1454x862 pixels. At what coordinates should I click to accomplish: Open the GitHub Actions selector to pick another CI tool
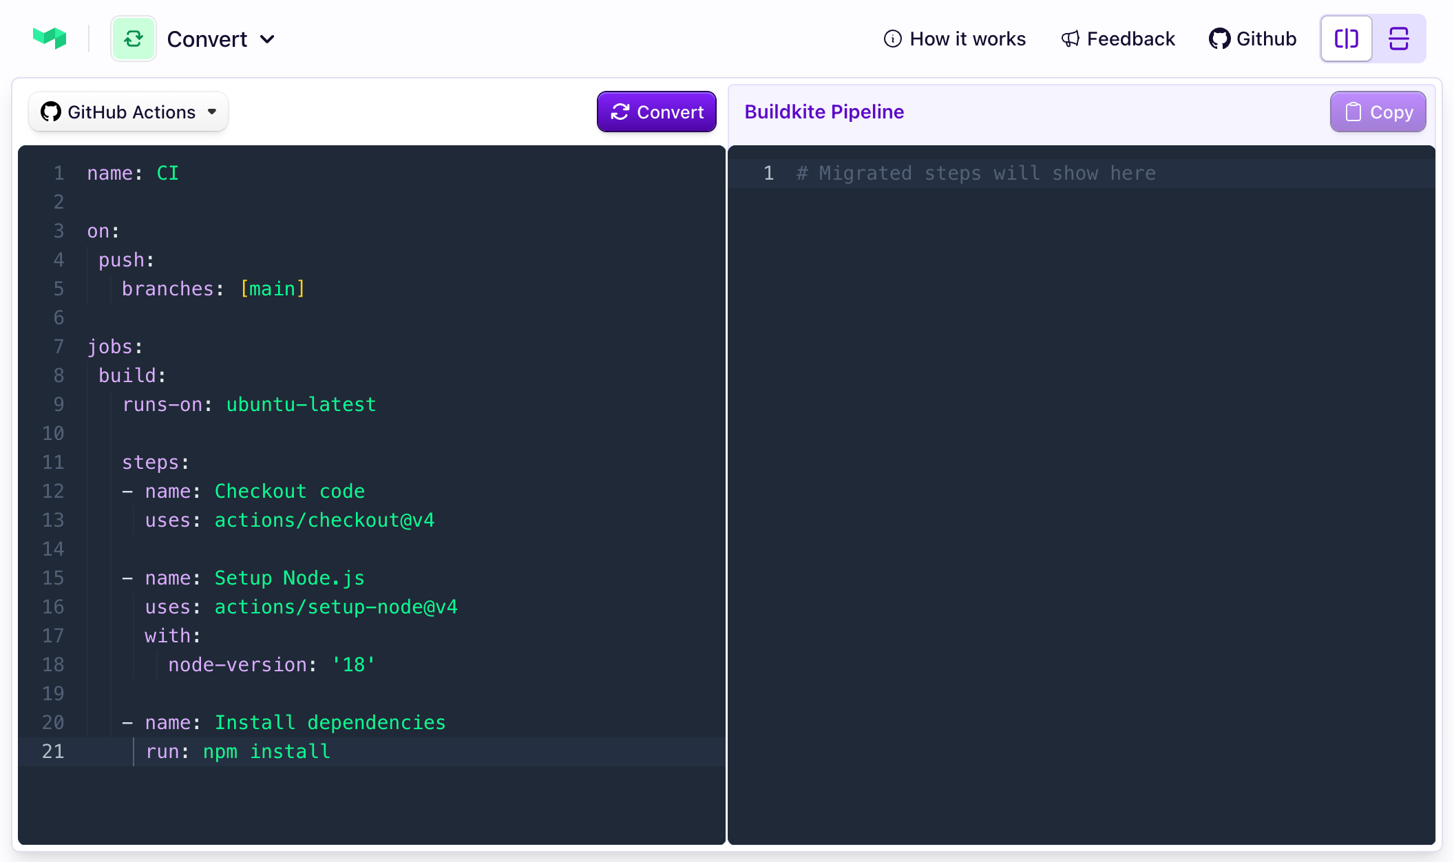pyautogui.click(x=128, y=111)
